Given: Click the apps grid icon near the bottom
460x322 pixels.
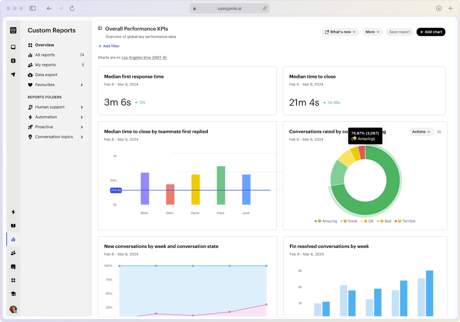Looking at the screenshot, I should tap(13, 280).
